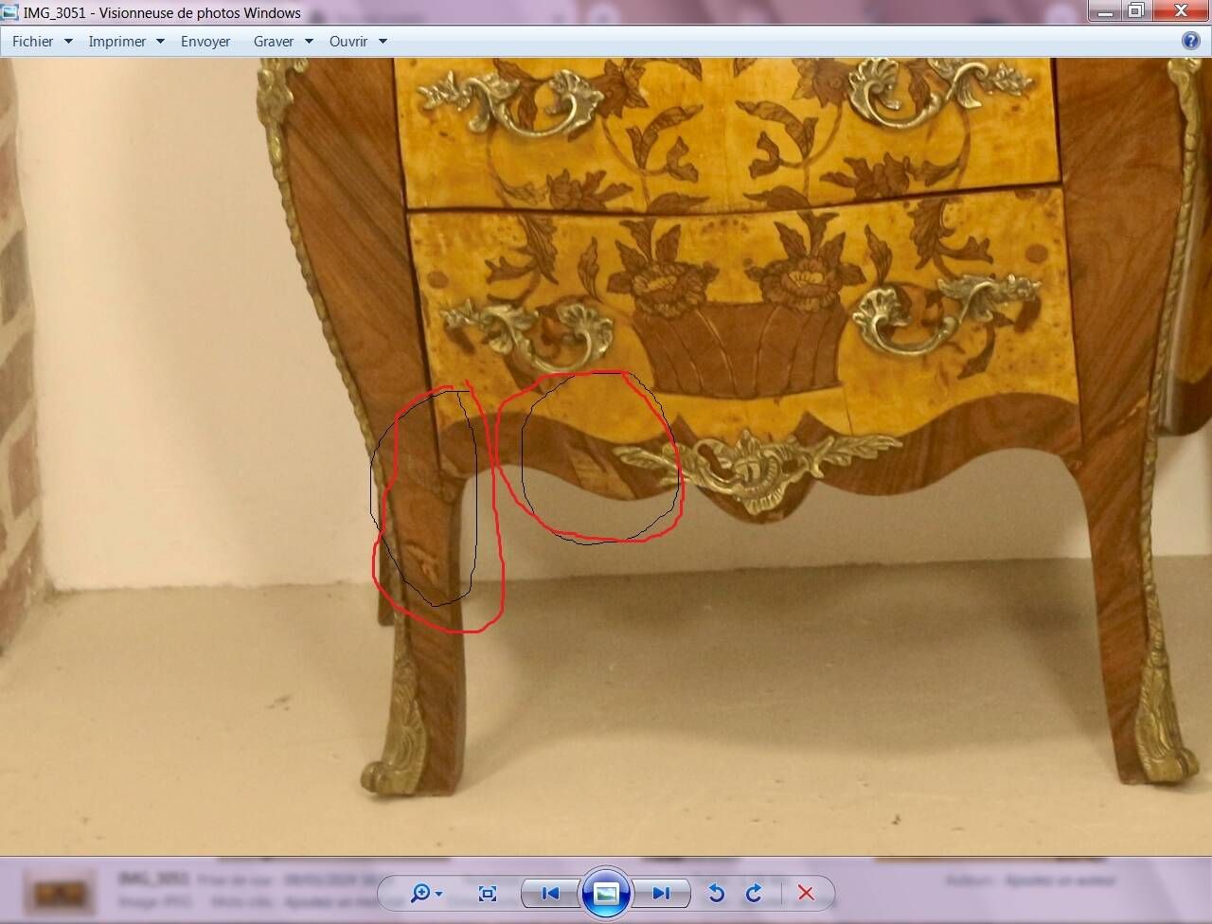Rotate the photo clockwise

(x=754, y=893)
